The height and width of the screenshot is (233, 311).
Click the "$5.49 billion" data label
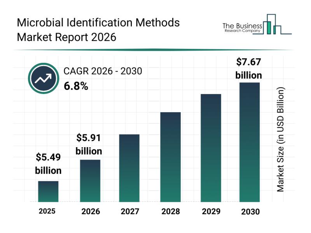(48, 164)
